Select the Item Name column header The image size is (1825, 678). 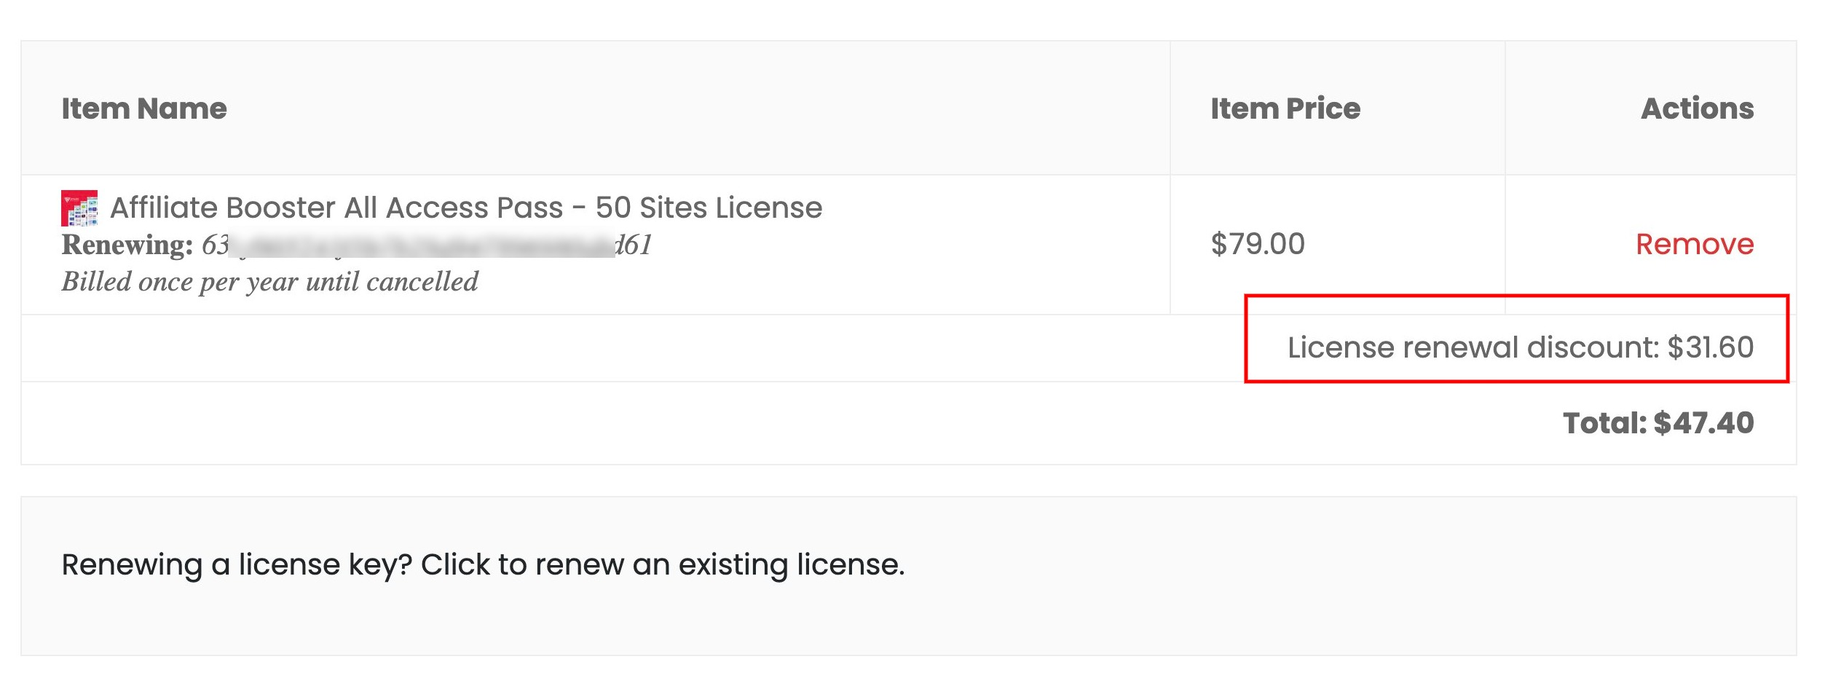point(144,109)
